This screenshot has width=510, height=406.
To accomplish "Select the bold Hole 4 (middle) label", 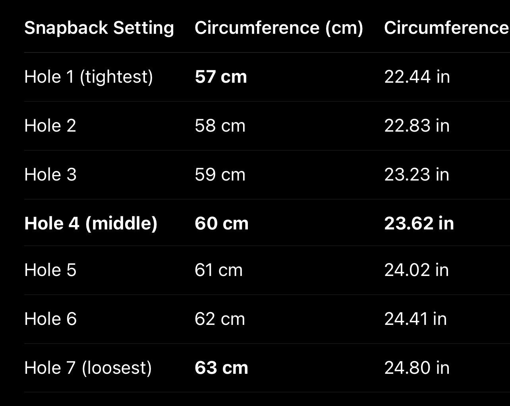I will (91, 223).
